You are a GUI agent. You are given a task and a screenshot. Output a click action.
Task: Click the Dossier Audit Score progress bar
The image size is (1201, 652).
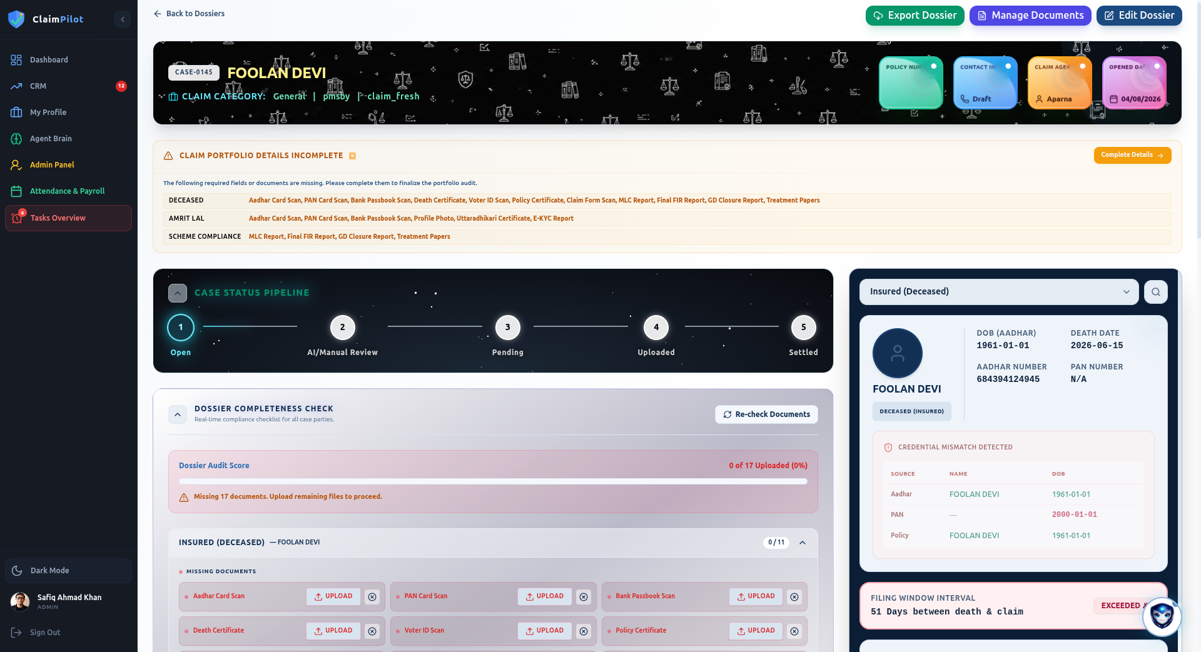pyautogui.click(x=493, y=481)
